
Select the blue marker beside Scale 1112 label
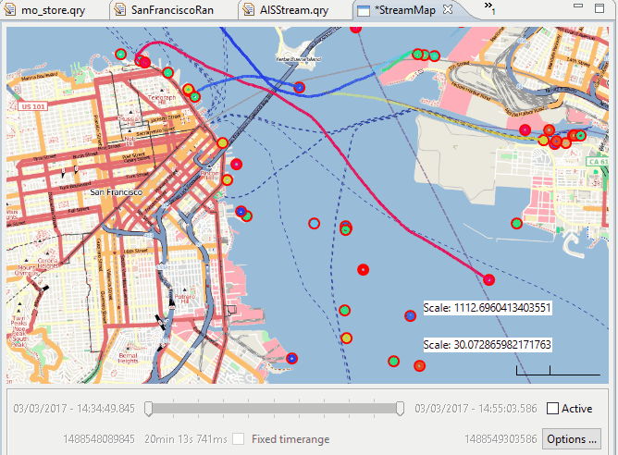410,315
